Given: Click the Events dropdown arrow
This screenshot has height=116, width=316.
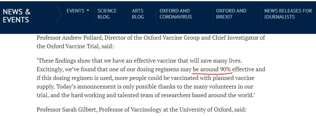Looking at the screenshot, I should [x=88, y=11].
